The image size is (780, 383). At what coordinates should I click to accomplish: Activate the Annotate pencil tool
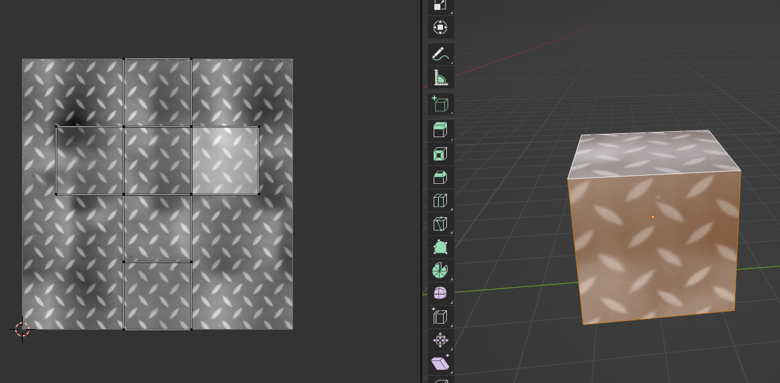click(441, 54)
